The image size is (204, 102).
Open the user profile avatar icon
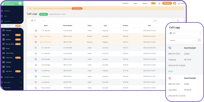[174, 3]
